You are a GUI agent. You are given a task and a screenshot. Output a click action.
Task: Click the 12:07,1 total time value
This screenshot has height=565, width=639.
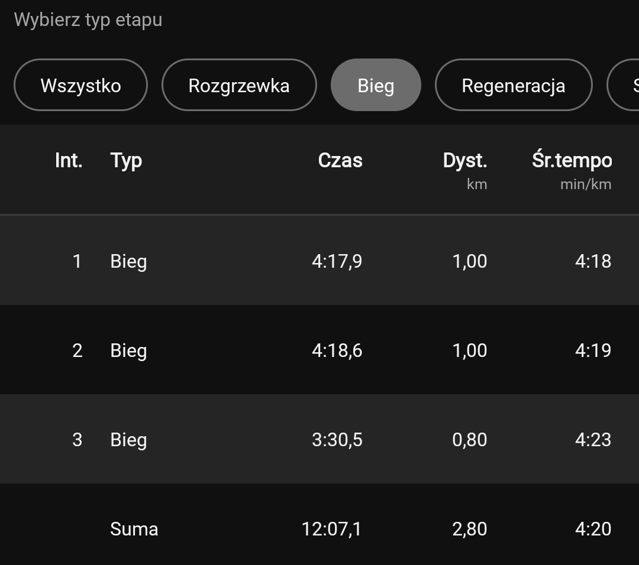point(331,529)
